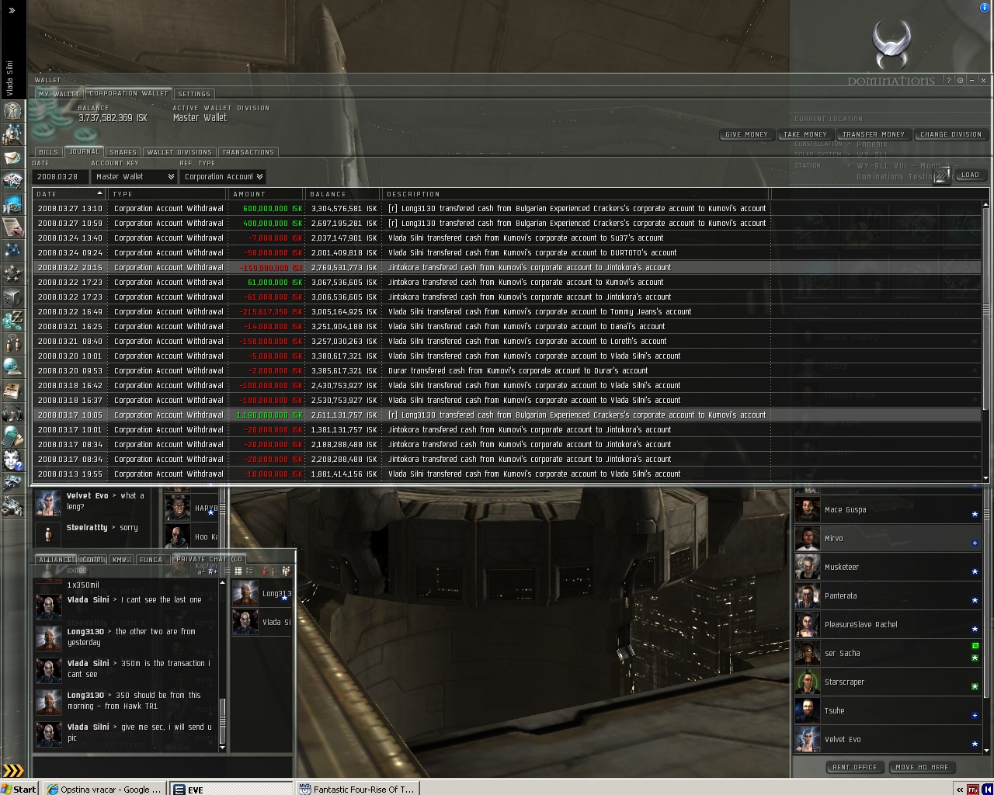Viewport: 994px width, 795px height.
Task: Switch chat to third portrait view mode
Action: [x=249, y=571]
